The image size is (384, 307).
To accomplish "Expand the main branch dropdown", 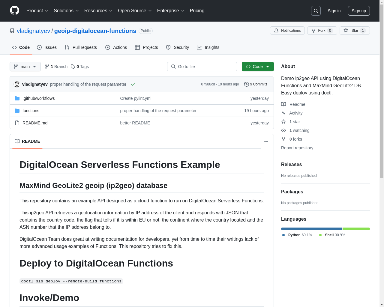I will tap(25, 67).
